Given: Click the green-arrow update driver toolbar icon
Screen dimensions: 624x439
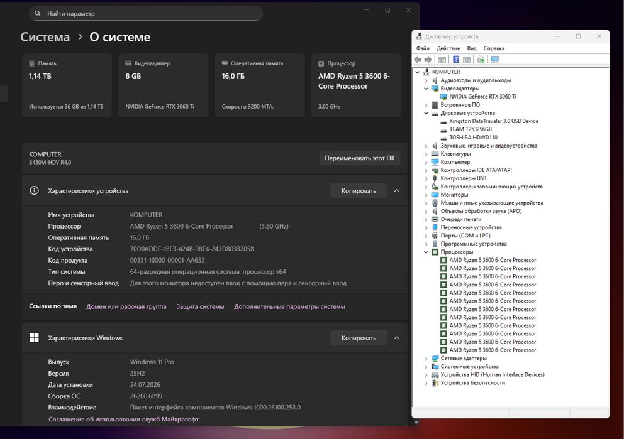Looking at the screenshot, I should coord(481,60).
